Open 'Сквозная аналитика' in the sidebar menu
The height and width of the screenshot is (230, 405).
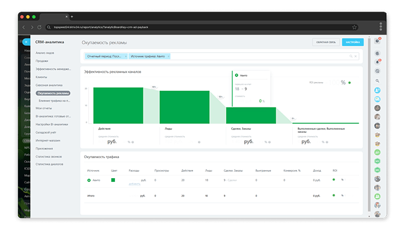coord(49,85)
